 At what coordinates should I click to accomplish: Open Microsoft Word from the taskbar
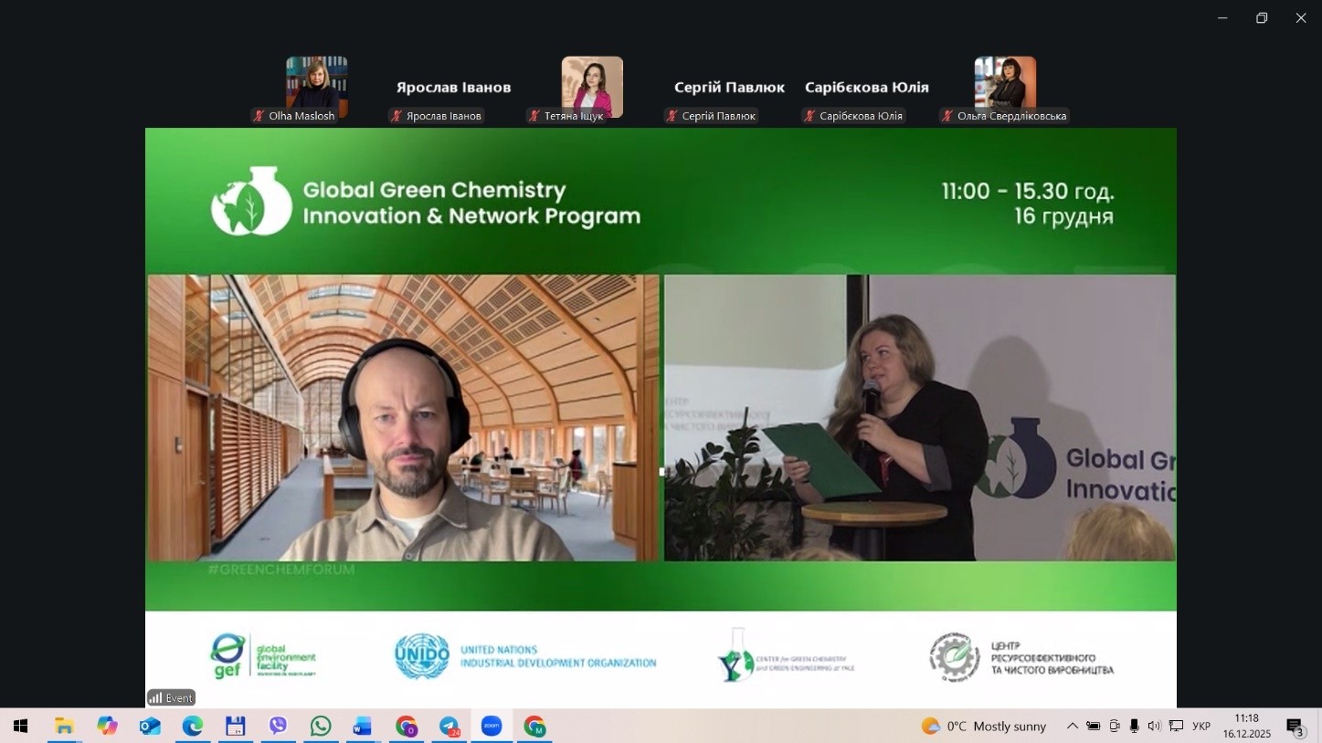(x=363, y=726)
